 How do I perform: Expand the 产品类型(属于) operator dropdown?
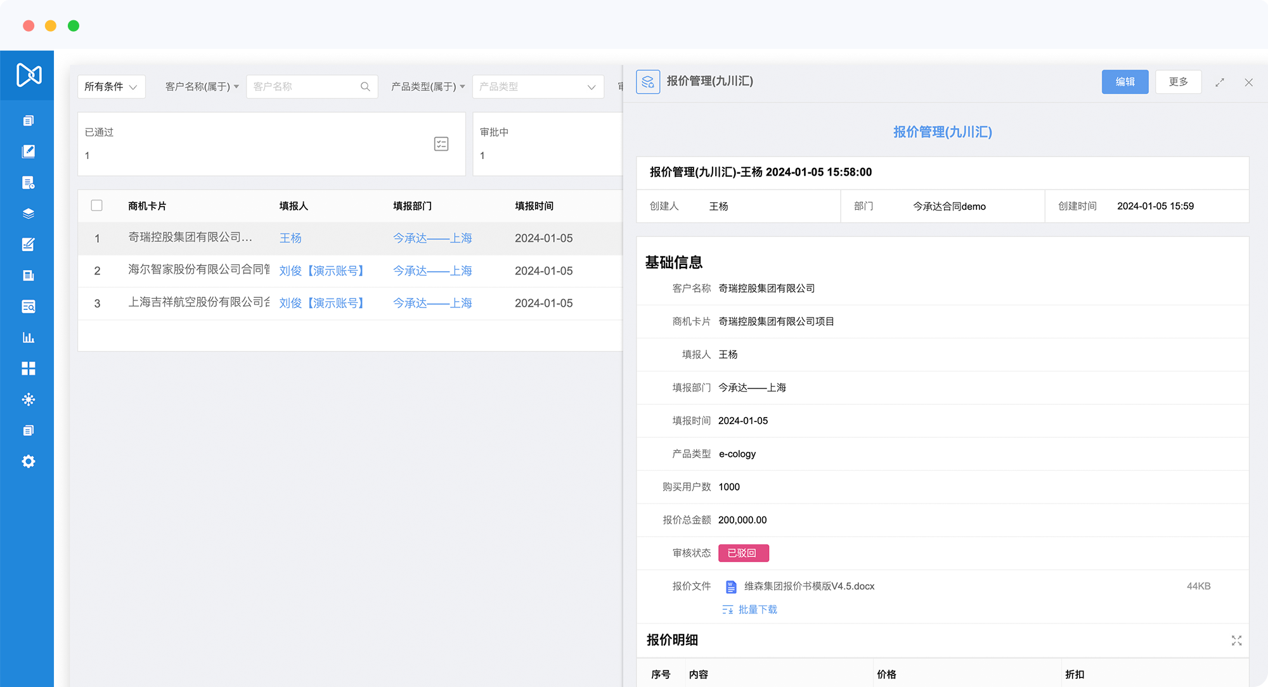(428, 87)
